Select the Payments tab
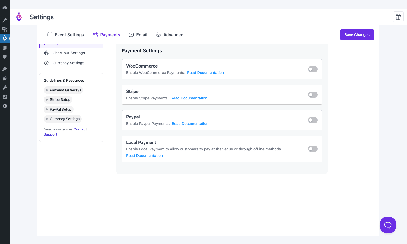407x244 pixels. pos(106,35)
